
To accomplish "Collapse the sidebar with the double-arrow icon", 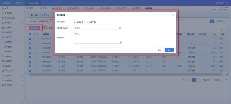I will 22,102.
